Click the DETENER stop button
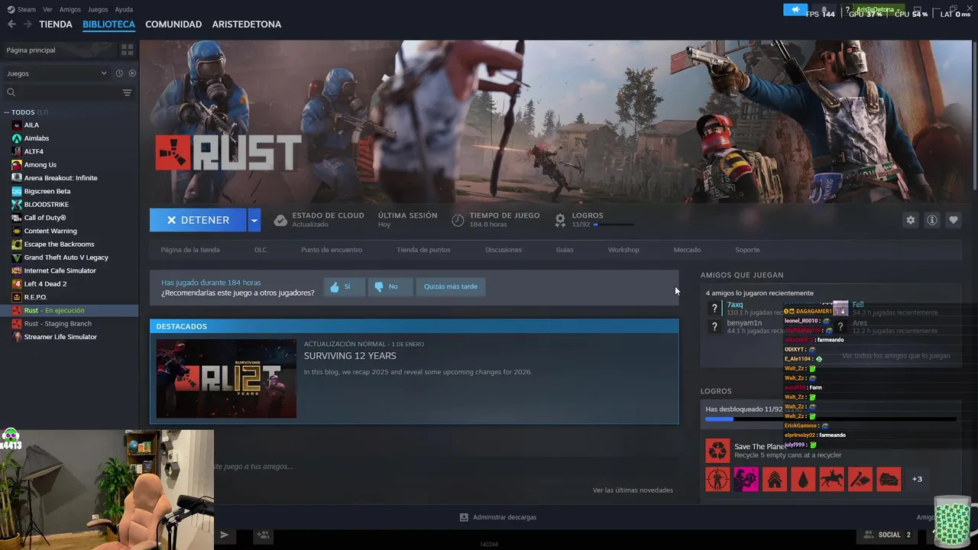This screenshot has width=978, height=550. pos(198,220)
